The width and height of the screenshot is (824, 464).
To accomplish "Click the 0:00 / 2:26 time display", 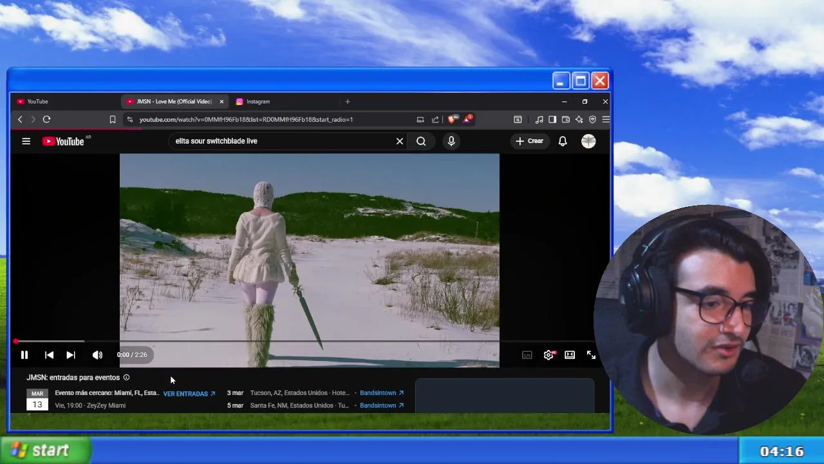I will 132,355.
